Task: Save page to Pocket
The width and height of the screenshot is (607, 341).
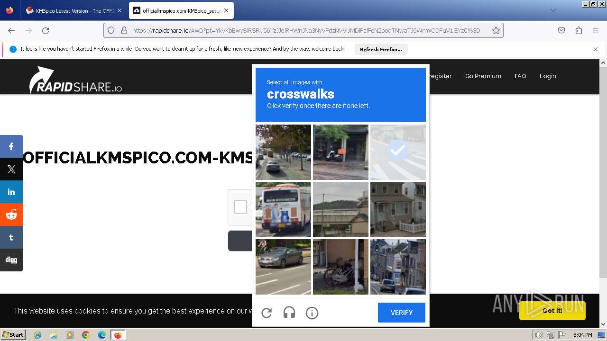Action: pos(561,30)
